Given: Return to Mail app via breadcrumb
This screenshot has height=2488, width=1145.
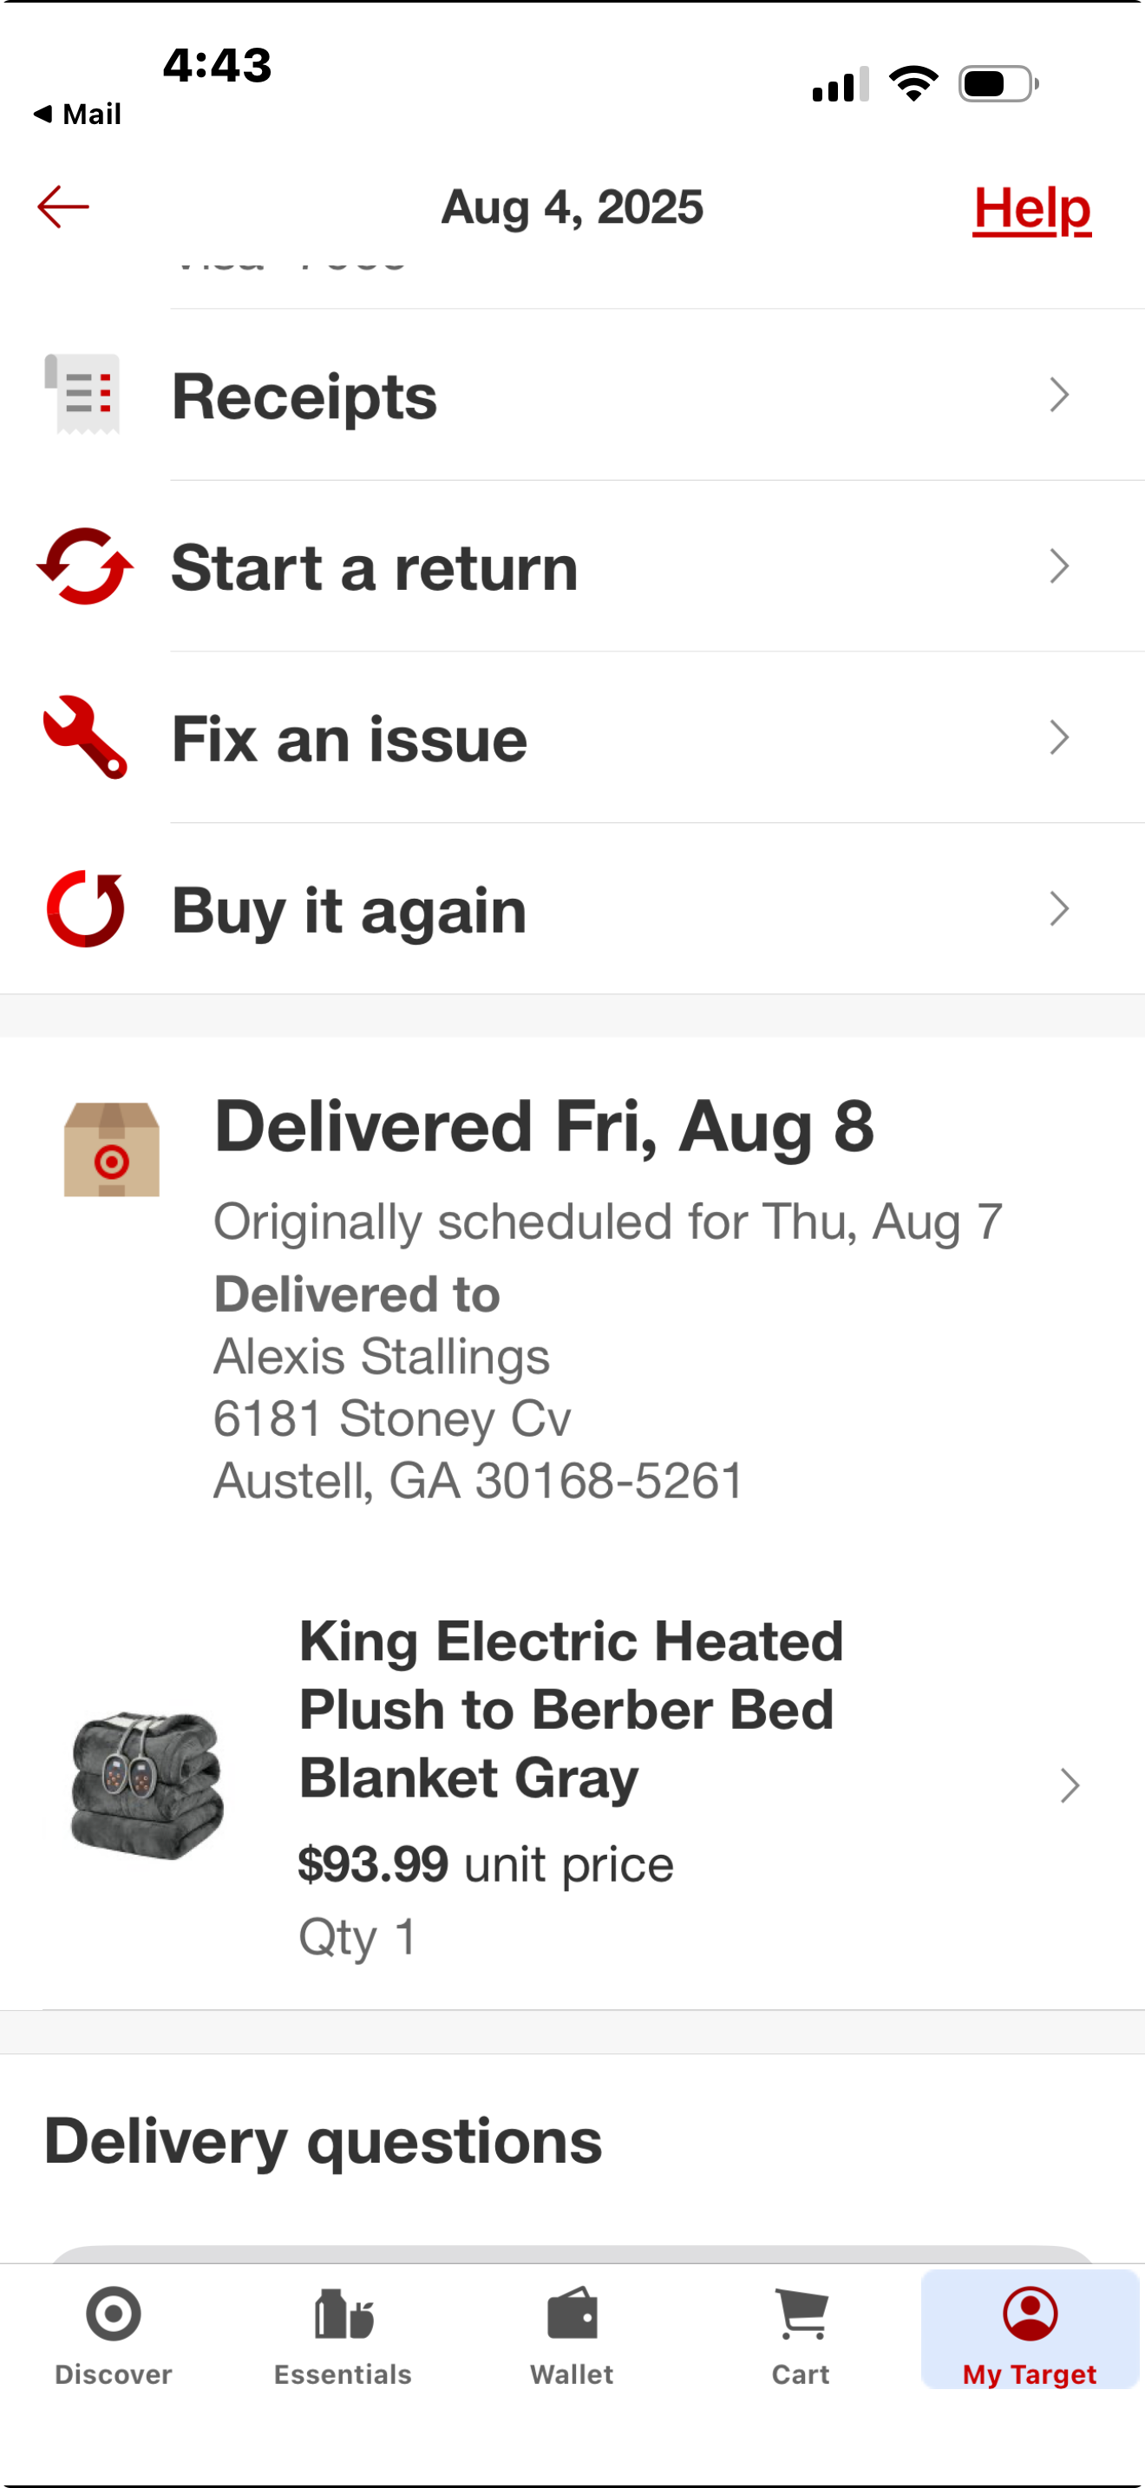Looking at the screenshot, I should (x=77, y=114).
